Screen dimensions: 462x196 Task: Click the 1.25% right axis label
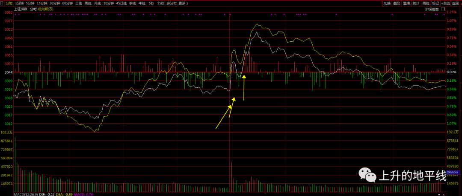coord(451,12)
